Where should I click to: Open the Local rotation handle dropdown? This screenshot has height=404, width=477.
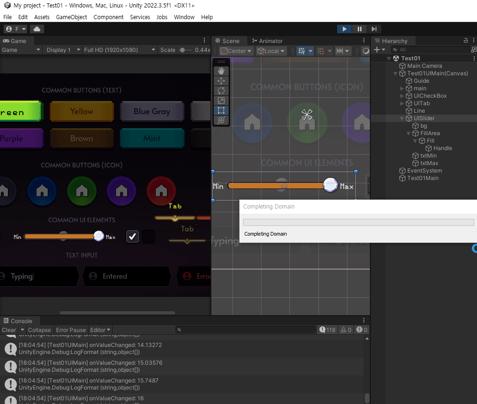point(271,51)
